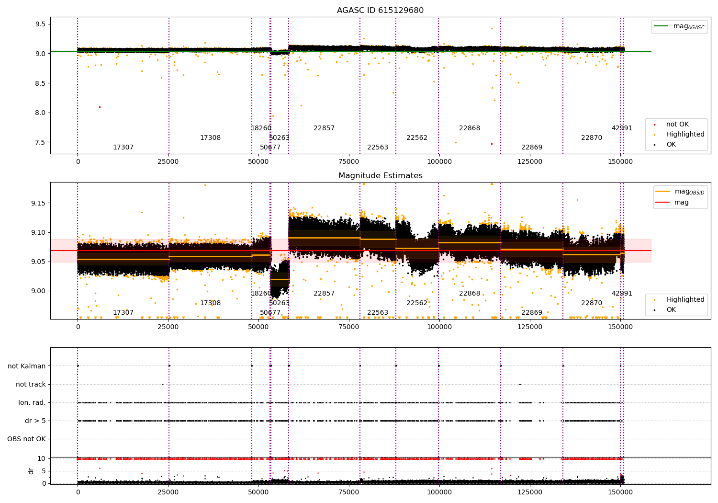Viewport: 718px width, 503px height.
Task: Click the "not track" axis label
Action: click(31, 385)
